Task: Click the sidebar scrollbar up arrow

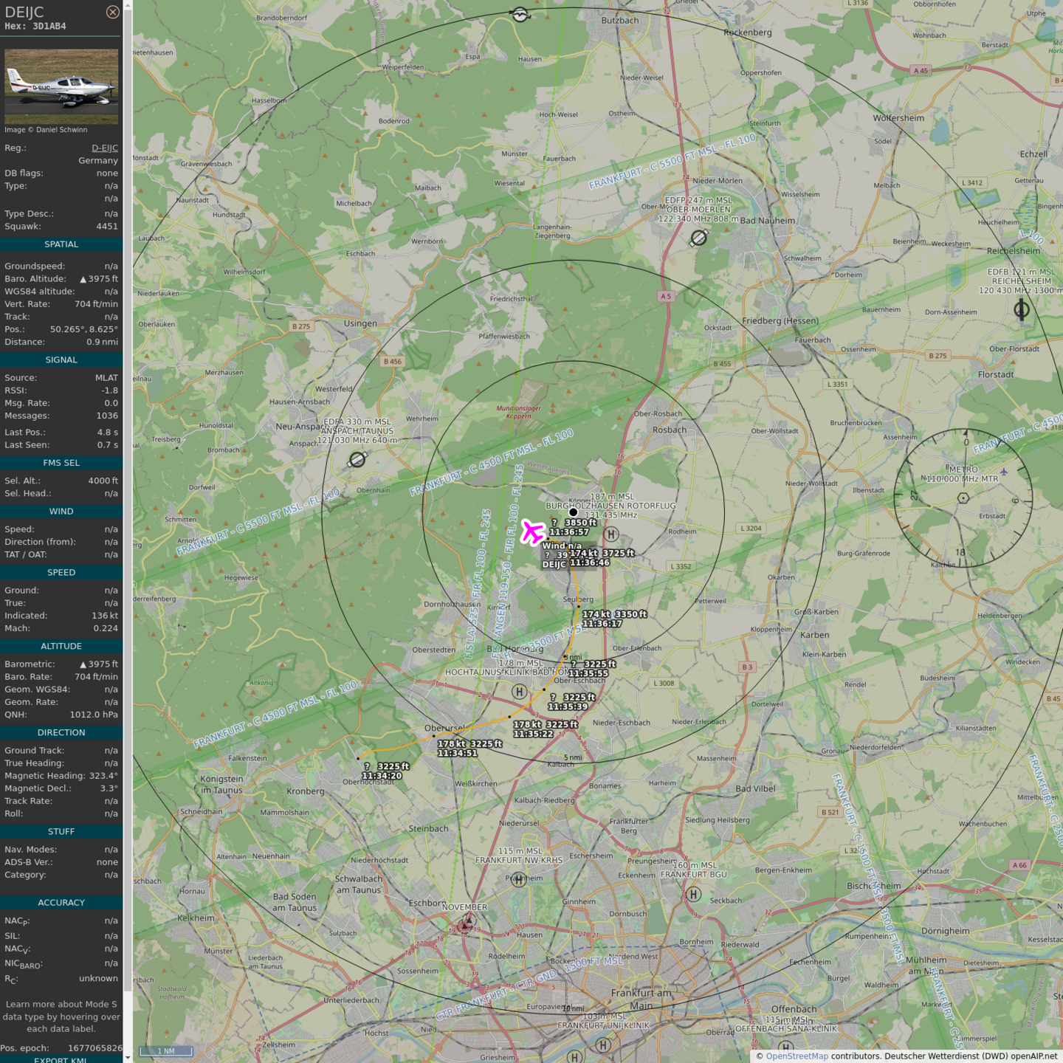Action: coord(128,5)
